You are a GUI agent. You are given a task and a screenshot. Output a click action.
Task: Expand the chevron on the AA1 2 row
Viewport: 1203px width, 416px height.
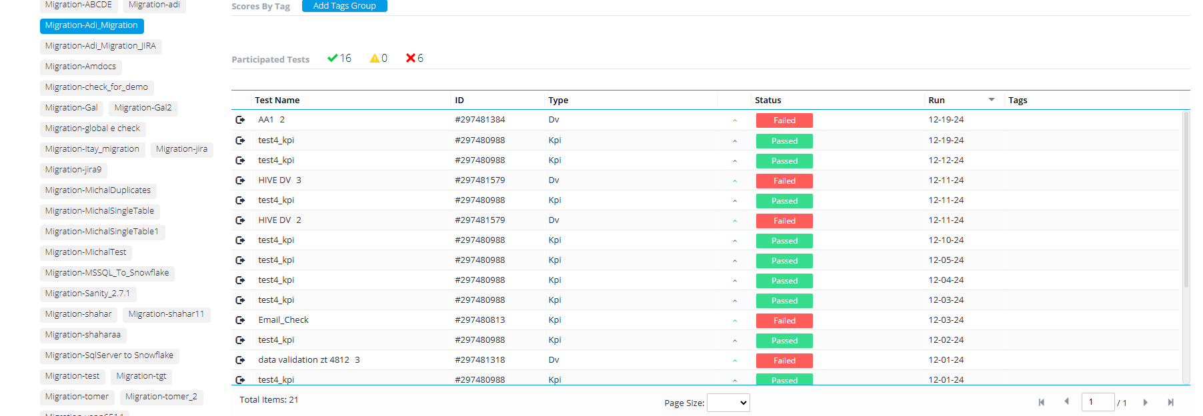click(x=735, y=120)
